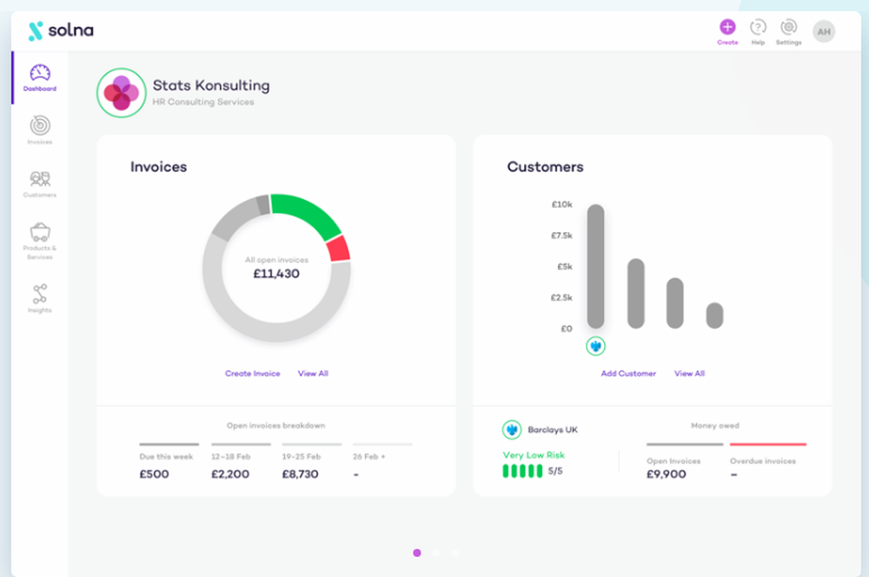
Task: Select the tallest customer bar in the chart
Action: pyautogui.click(x=596, y=266)
